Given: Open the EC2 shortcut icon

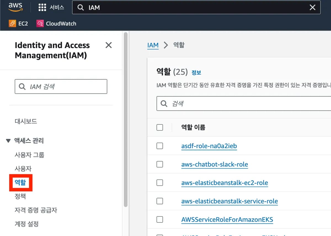Looking at the screenshot, I should tap(13, 23).
